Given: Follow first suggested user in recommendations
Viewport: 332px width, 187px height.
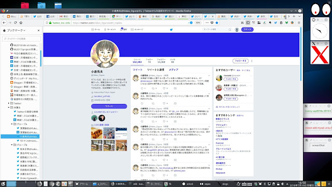Looking at the screenshot, I should pyautogui.click(x=231, y=79).
